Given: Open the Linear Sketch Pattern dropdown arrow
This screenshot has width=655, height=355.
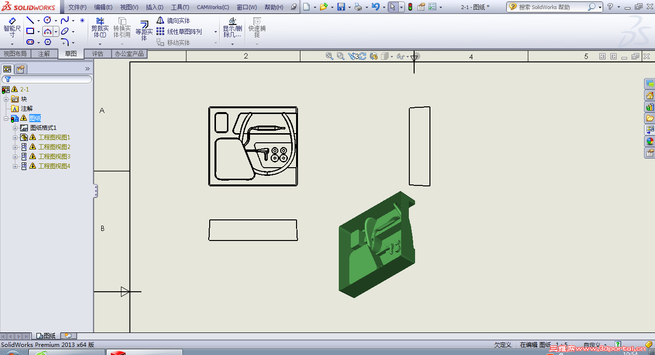Looking at the screenshot, I should coord(215,32).
